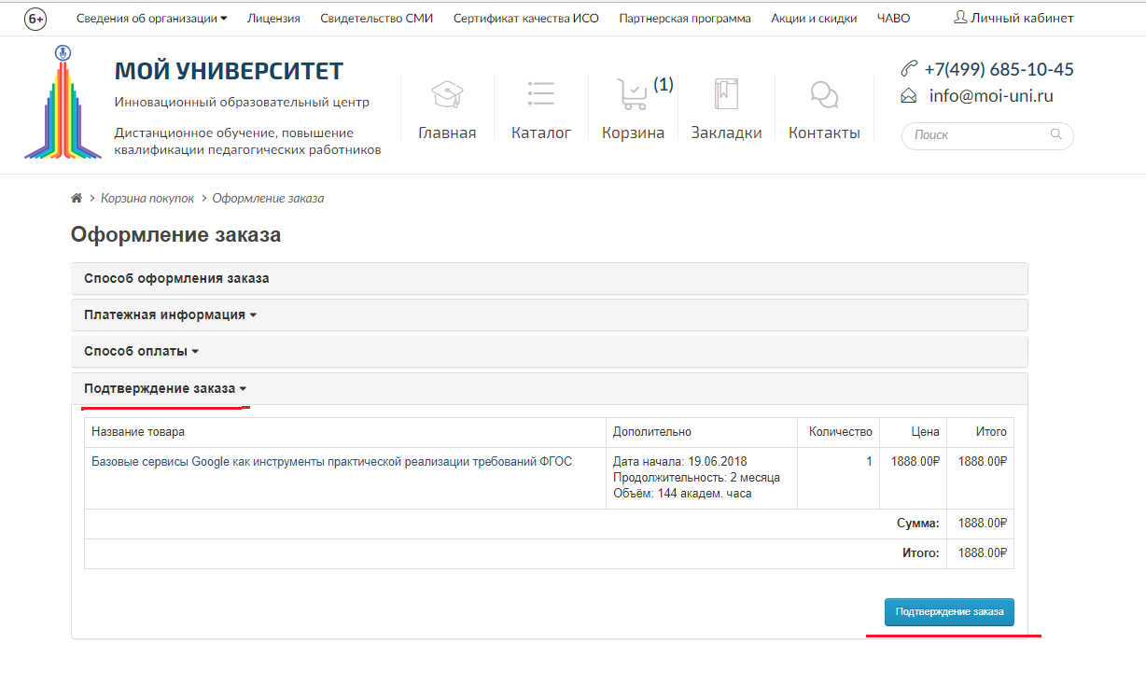Screen dimensions: 1146x685
Task: Open the shopping cart icon
Action: pyautogui.click(x=632, y=94)
